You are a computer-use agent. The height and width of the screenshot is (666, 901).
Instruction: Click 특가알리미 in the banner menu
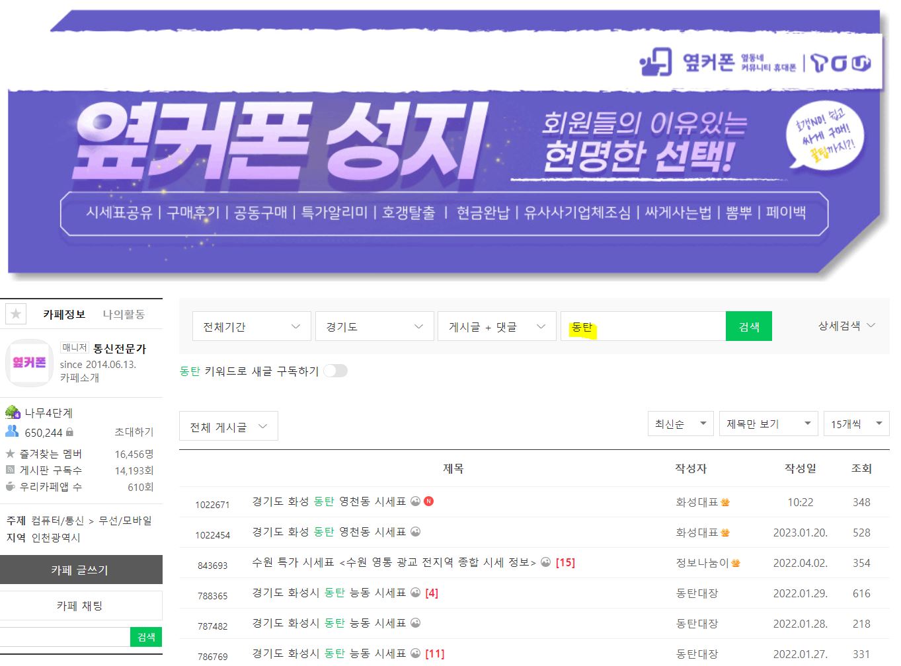[x=334, y=213]
